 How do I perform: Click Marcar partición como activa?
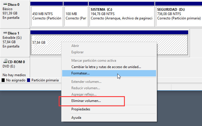tap(94, 61)
